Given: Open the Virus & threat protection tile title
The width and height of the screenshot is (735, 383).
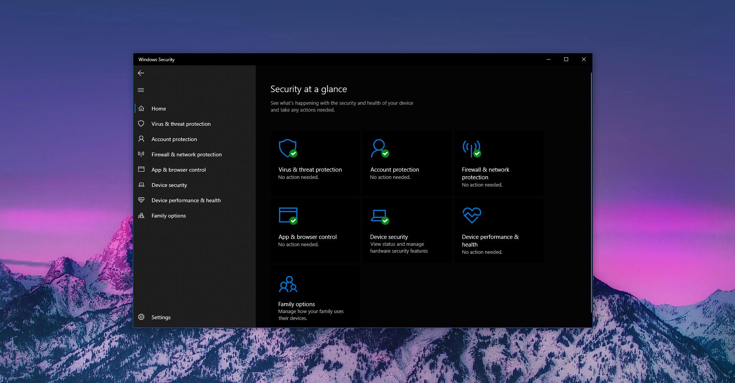Looking at the screenshot, I should click(x=310, y=170).
